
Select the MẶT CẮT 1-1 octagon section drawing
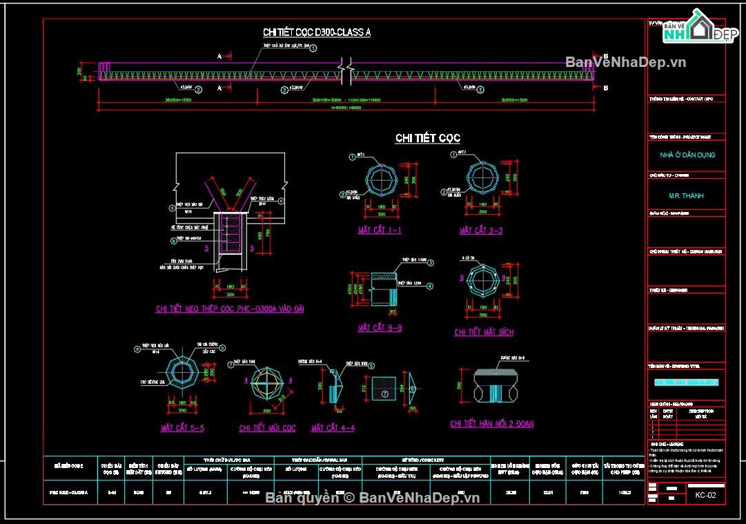[x=380, y=181]
